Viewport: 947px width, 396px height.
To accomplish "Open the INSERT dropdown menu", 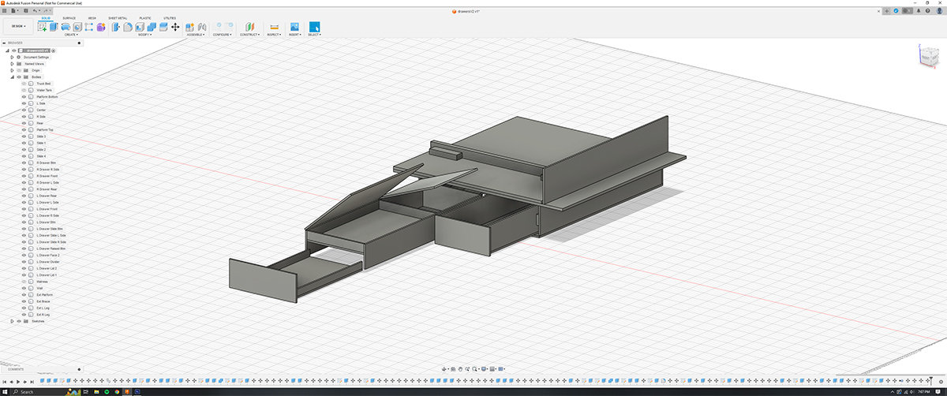I will [x=294, y=35].
